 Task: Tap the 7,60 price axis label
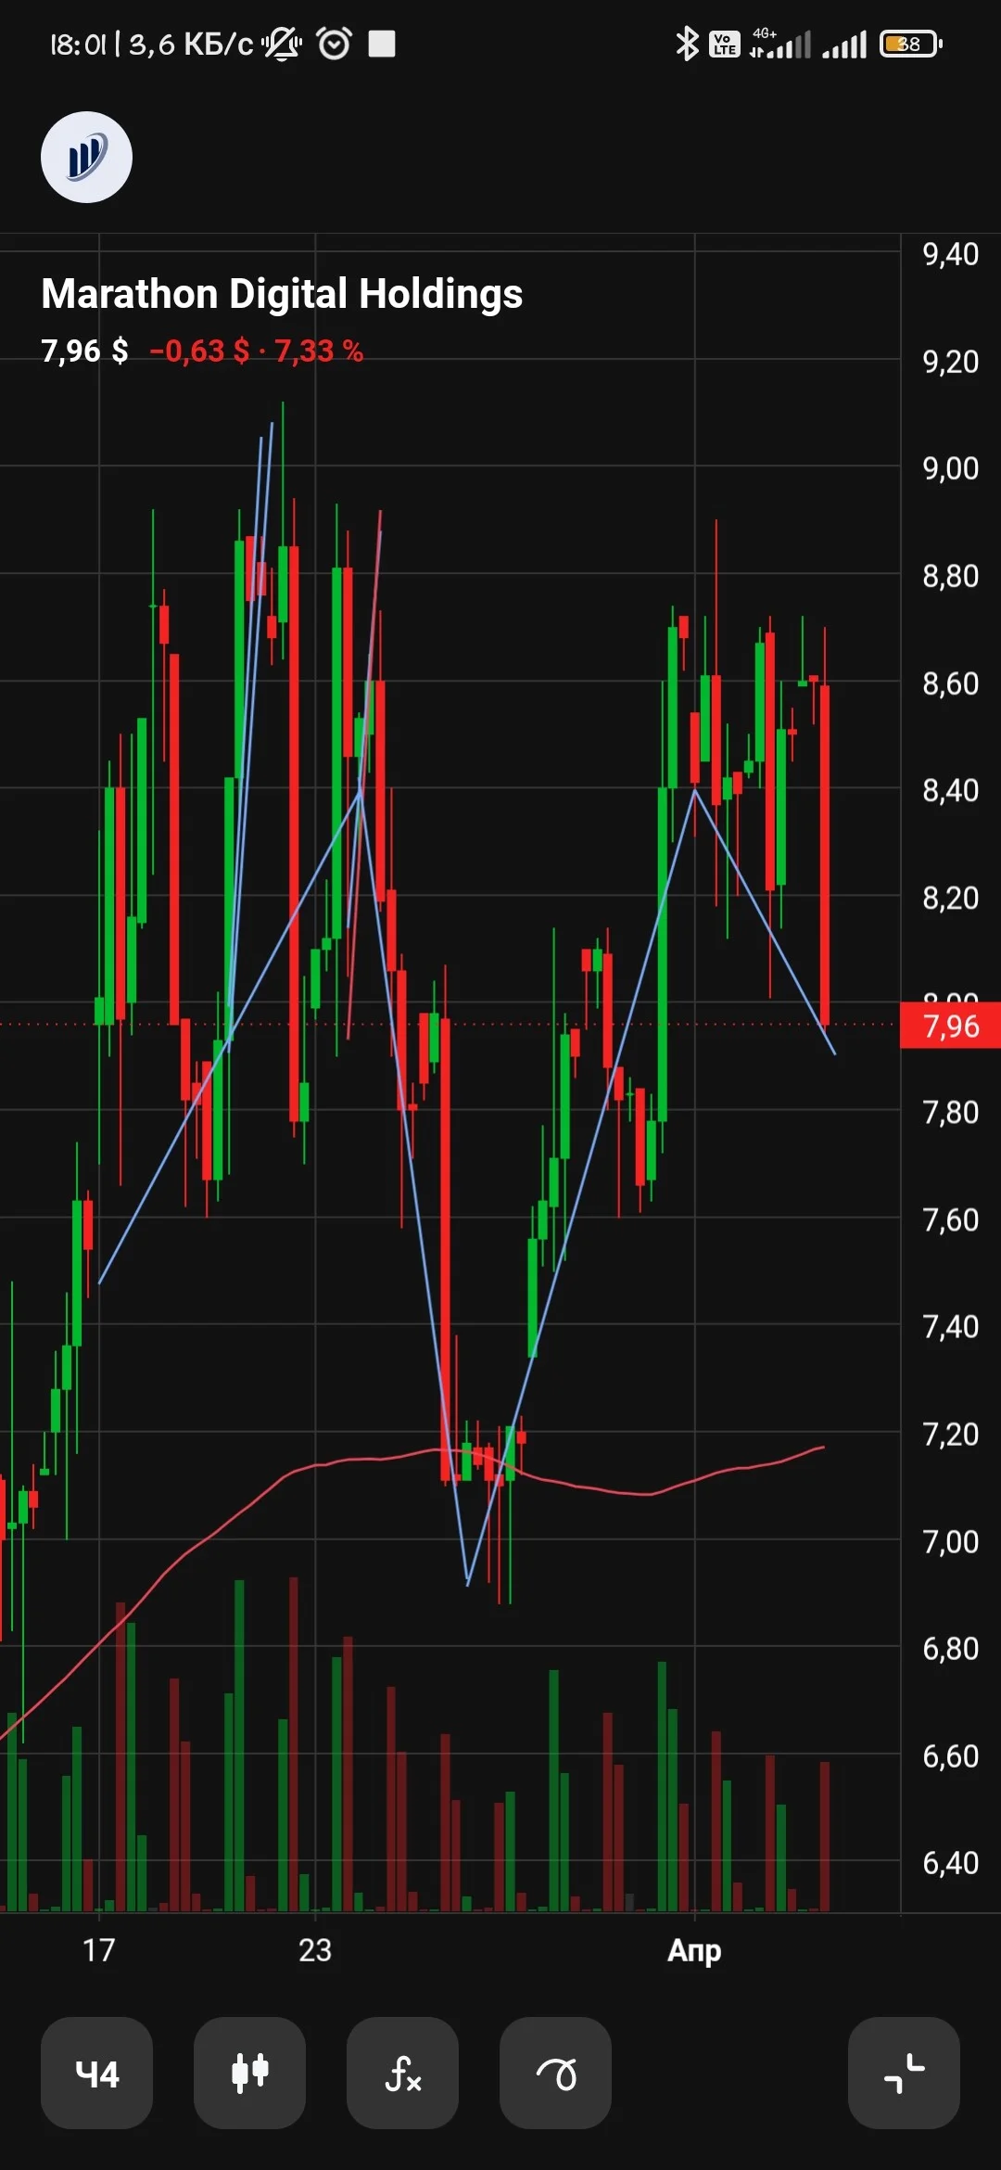click(950, 1219)
